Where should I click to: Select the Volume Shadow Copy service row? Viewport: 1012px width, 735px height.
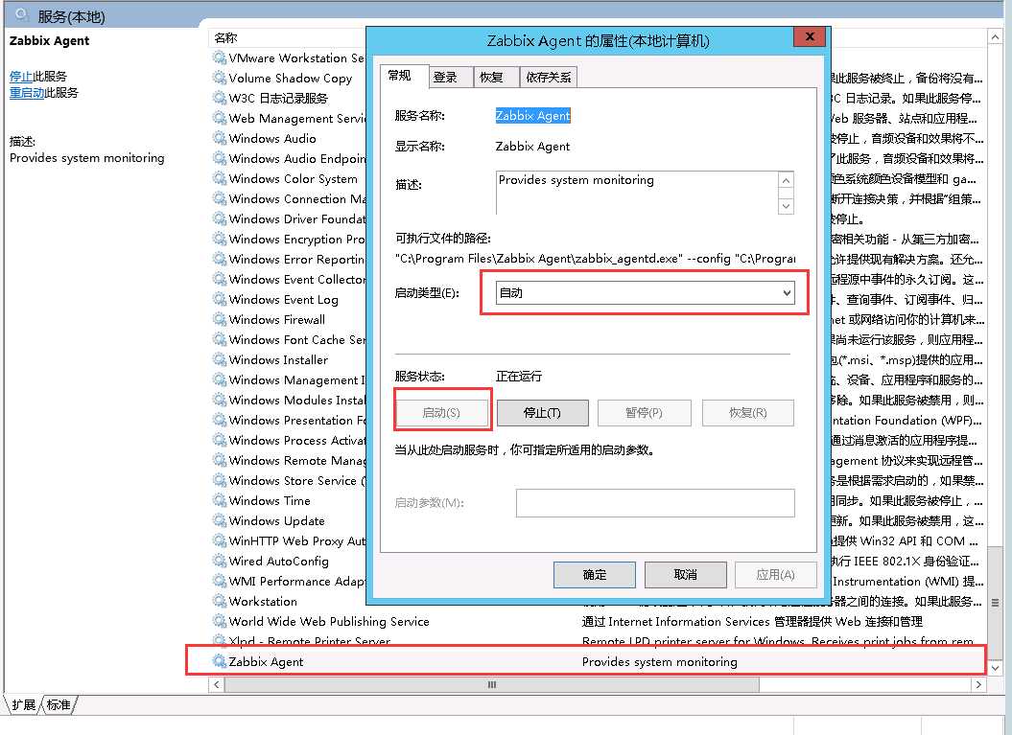(289, 78)
